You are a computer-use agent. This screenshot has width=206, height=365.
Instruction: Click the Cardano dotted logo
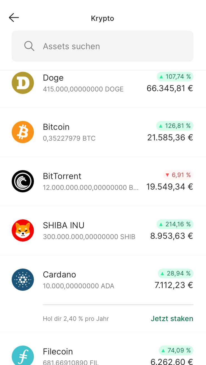23,280
